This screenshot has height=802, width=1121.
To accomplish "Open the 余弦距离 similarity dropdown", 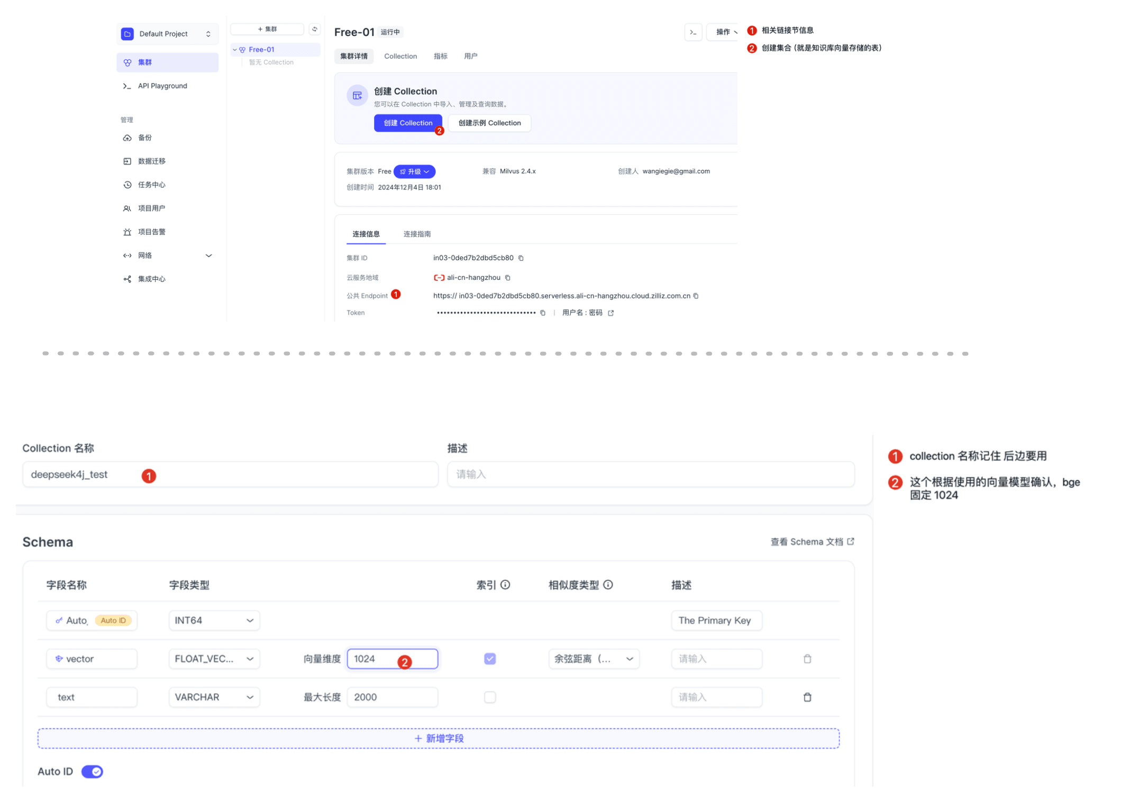I will tap(594, 659).
